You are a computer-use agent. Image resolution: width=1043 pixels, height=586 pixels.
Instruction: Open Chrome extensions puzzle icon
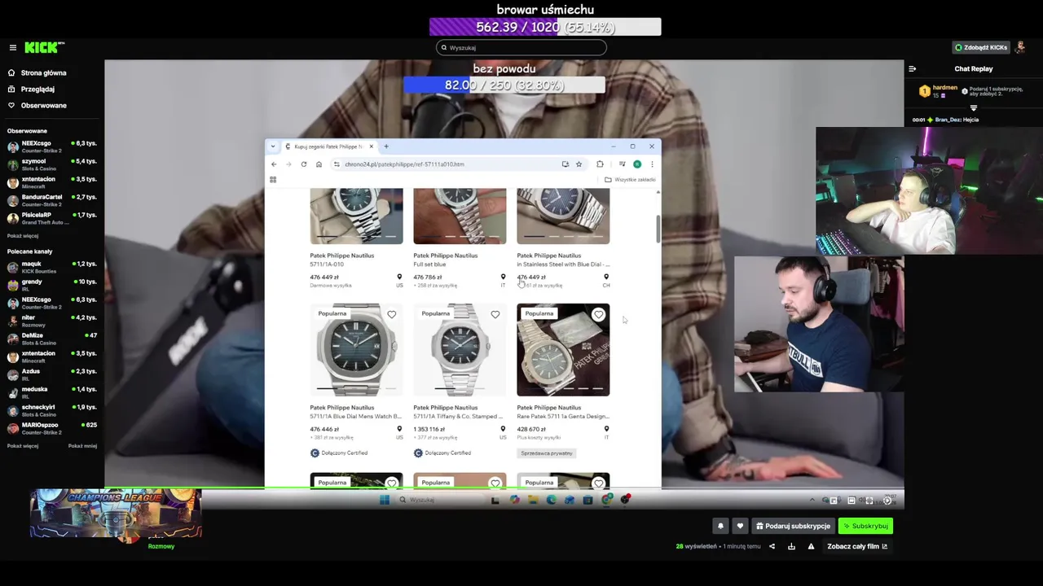tap(600, 164)
